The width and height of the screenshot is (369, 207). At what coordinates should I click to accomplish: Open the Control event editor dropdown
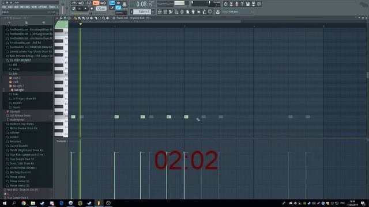click(x=62, y=141)
